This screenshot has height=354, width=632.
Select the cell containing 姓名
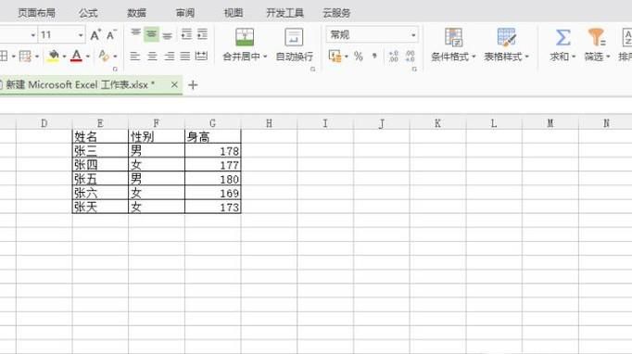click(x=100, y=136)
